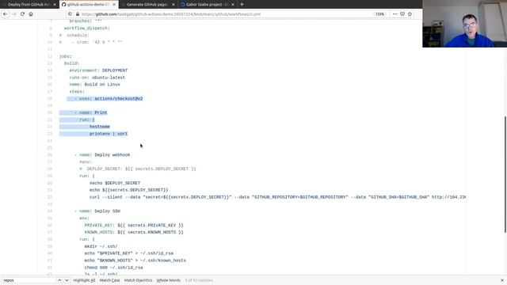This screenshot has width=507, height=285.
Task: Jump to next find match arrow
Action: click(x=67, y=280)
